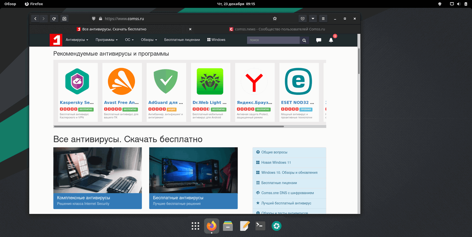Open the Бесплатные антивирусы category image
472x237 pixels.
click(194, 170)
